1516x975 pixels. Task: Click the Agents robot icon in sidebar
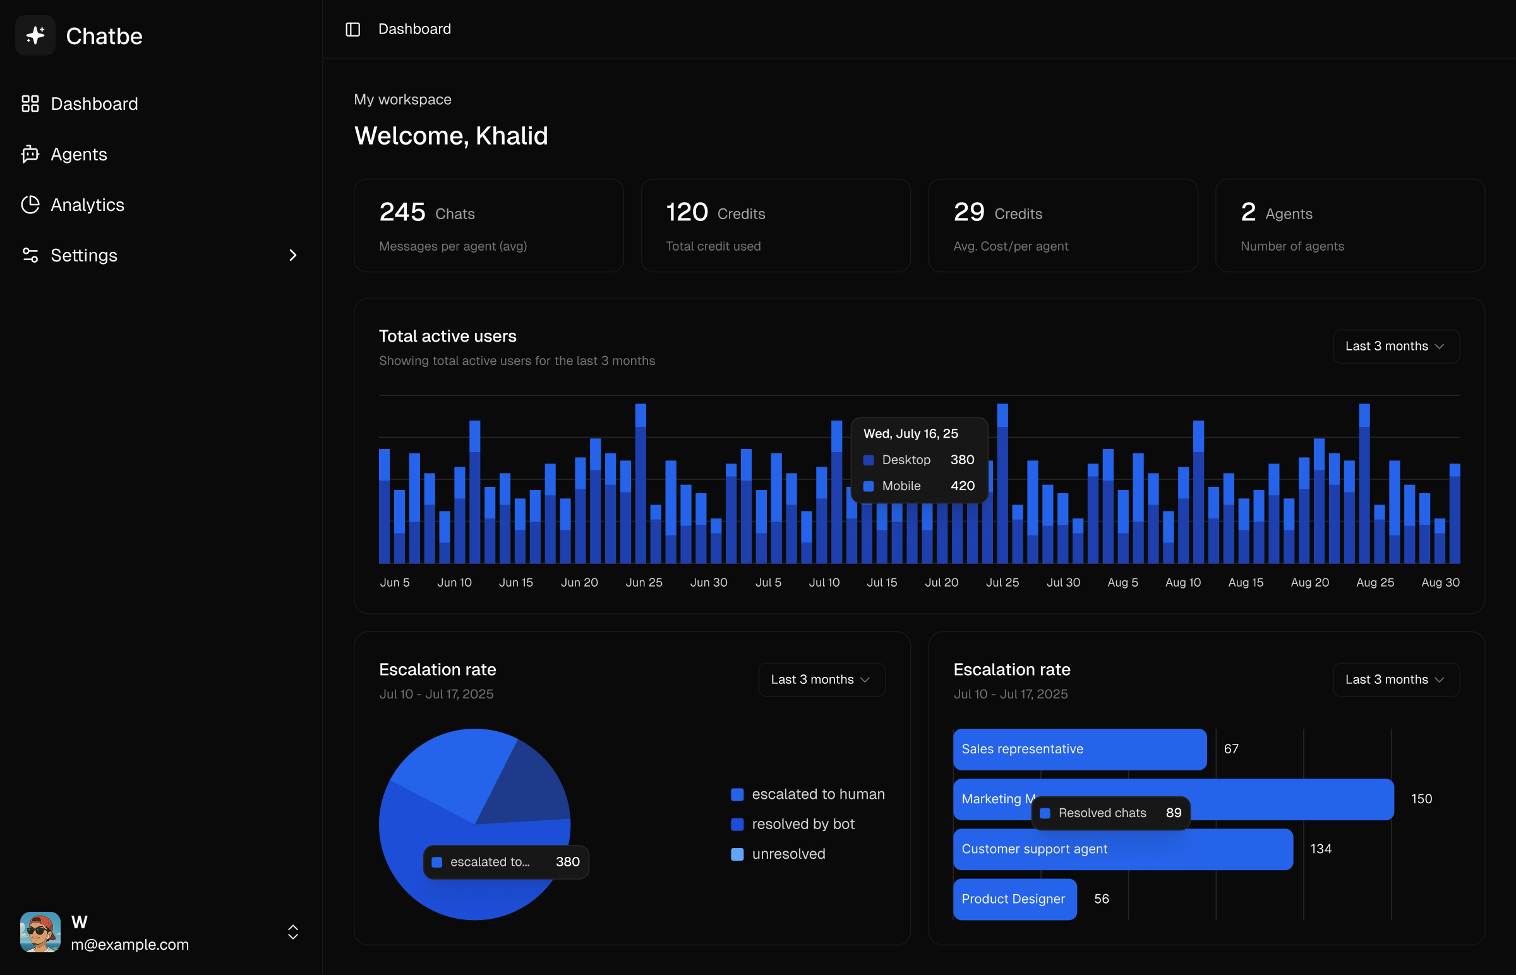click(x=30, y=154)
